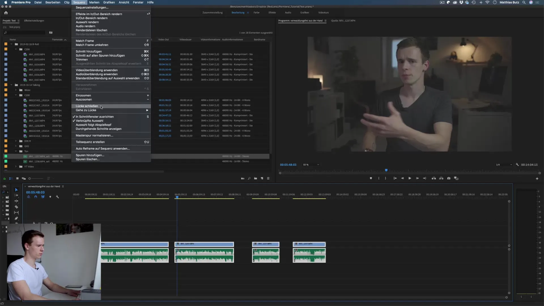
Task: Create new bin in project panel
Action: click(256, 178)
